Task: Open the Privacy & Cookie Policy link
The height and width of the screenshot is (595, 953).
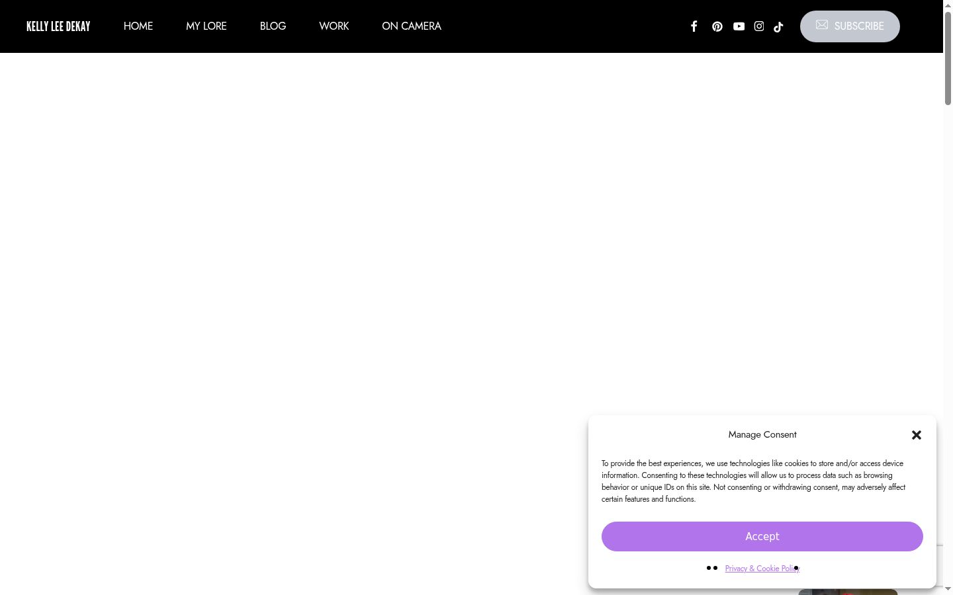Action: (x=762, y=569)
